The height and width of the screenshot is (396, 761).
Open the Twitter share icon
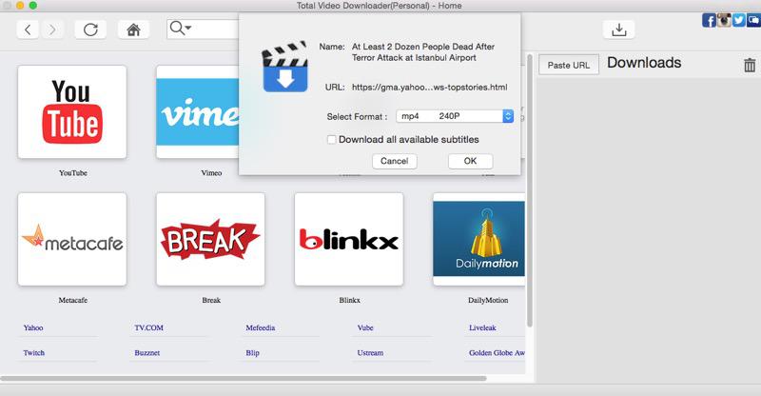pyautogui.click(x=739, y=20)
